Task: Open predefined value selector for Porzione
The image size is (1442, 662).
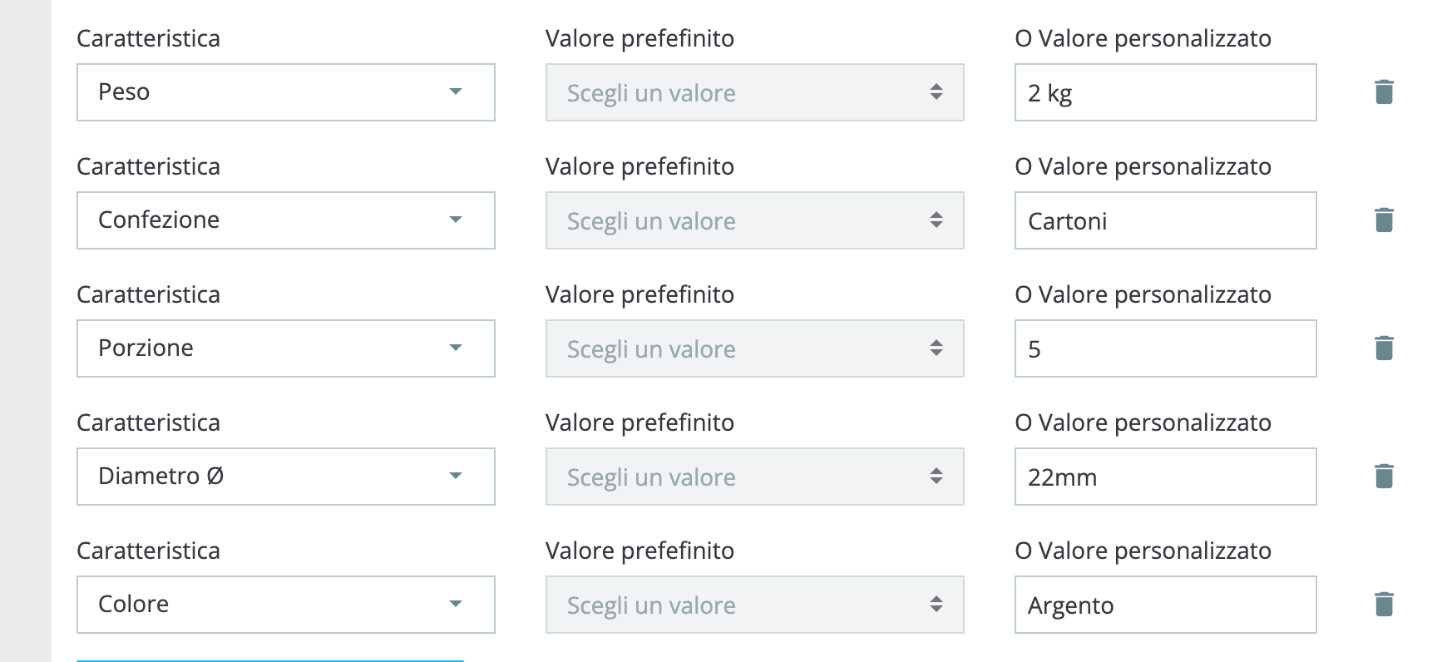Action: [754, 348]
